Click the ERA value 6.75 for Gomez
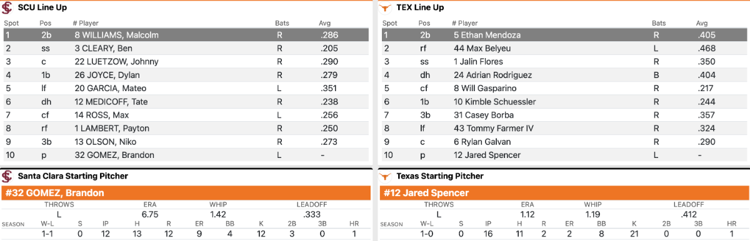The image size is (750, 241). [x=150, y=214]
